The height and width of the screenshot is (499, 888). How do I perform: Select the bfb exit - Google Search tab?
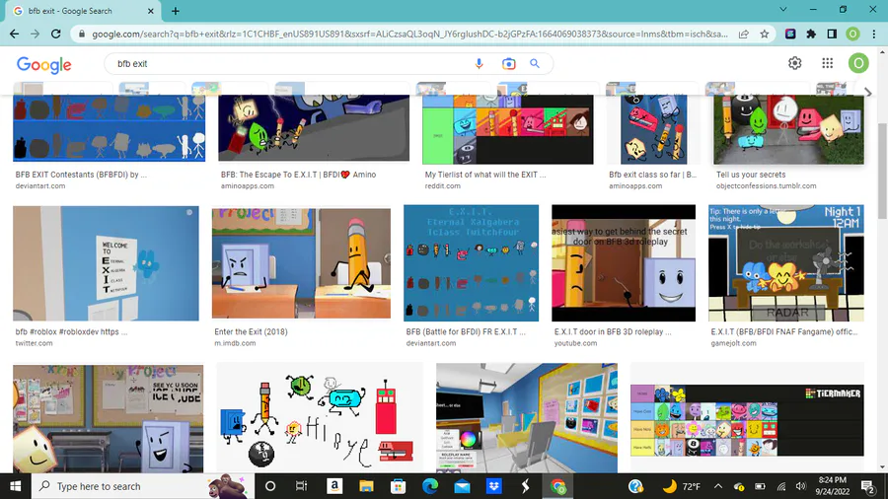pos(85,11)
